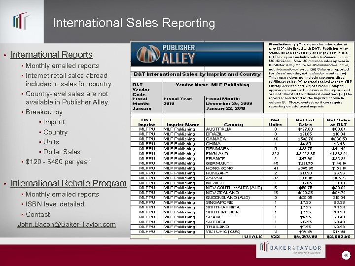The height and width of the screenshot is (266, 355).
Task: Click the NEW SOUTH WALES (AUS) cell
Action: point(234,188)
